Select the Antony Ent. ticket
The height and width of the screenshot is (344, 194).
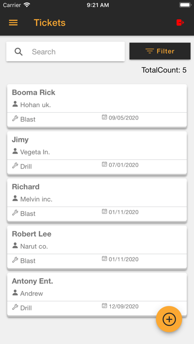click(x=97, y=294)
